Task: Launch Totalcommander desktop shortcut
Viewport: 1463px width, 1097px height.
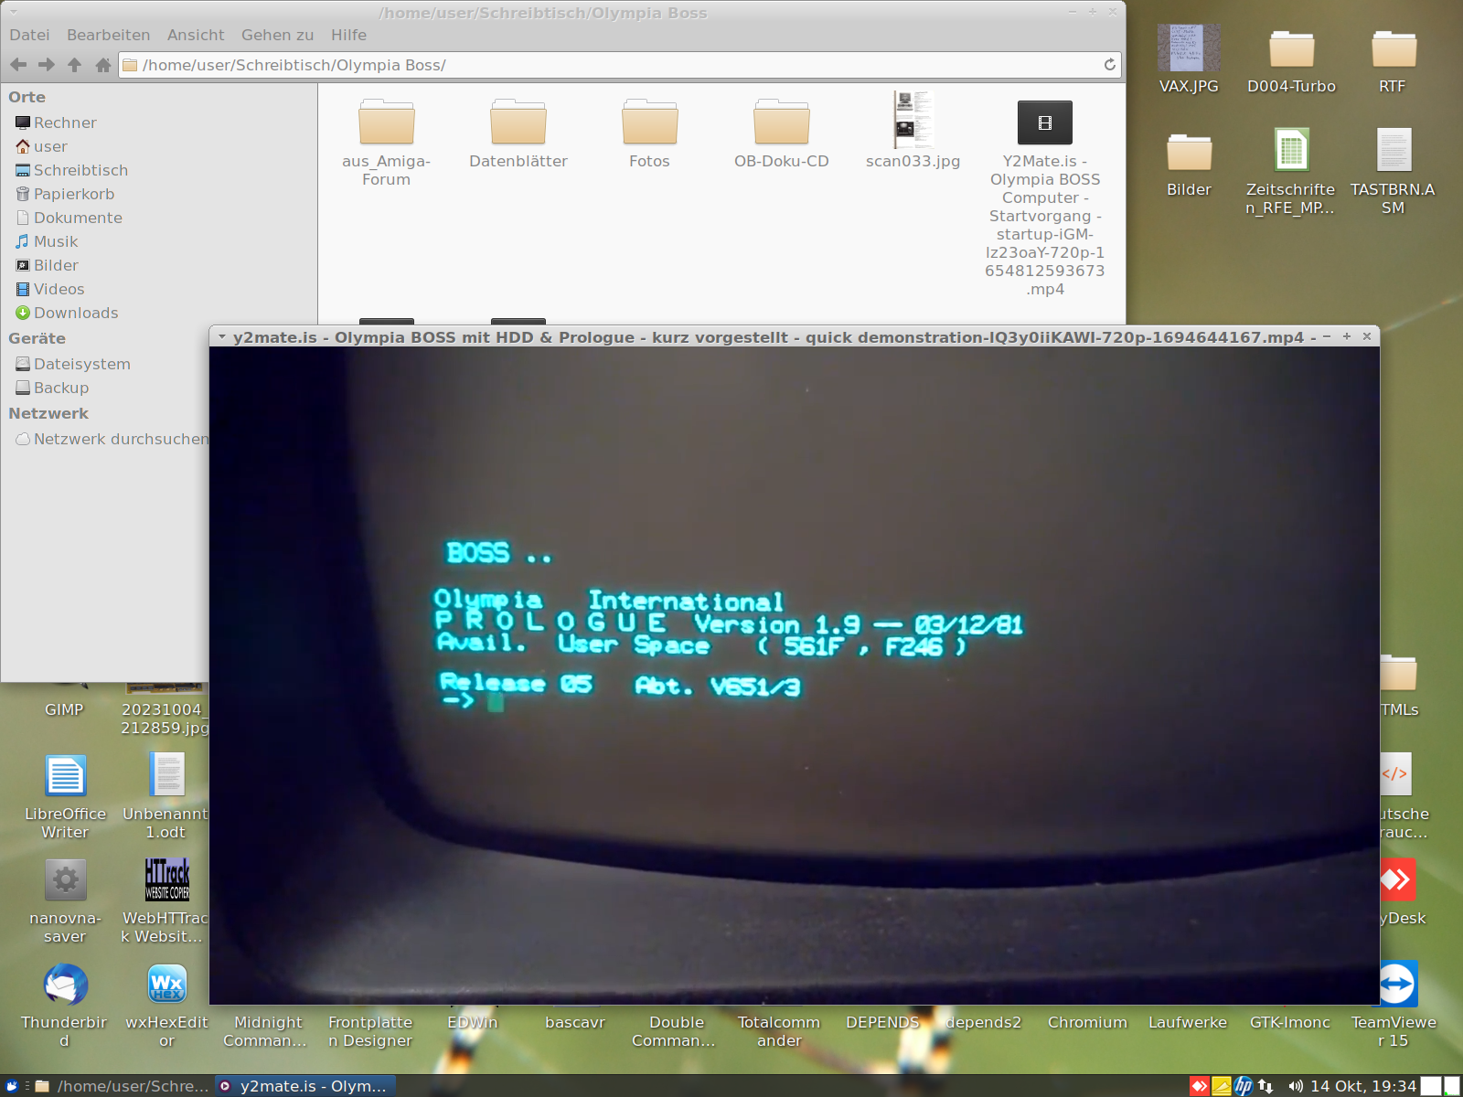Action: coord(779,1031)
